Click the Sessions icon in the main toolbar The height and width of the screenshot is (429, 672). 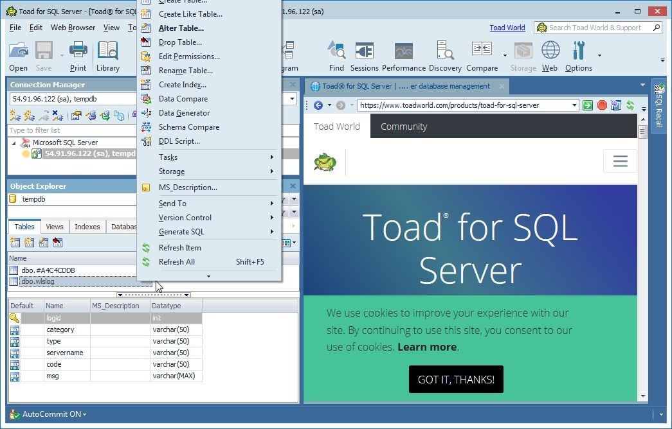tap(364, 50)
